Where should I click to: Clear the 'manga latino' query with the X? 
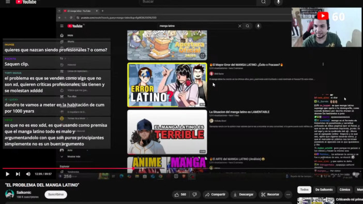[x=240, y=26]
